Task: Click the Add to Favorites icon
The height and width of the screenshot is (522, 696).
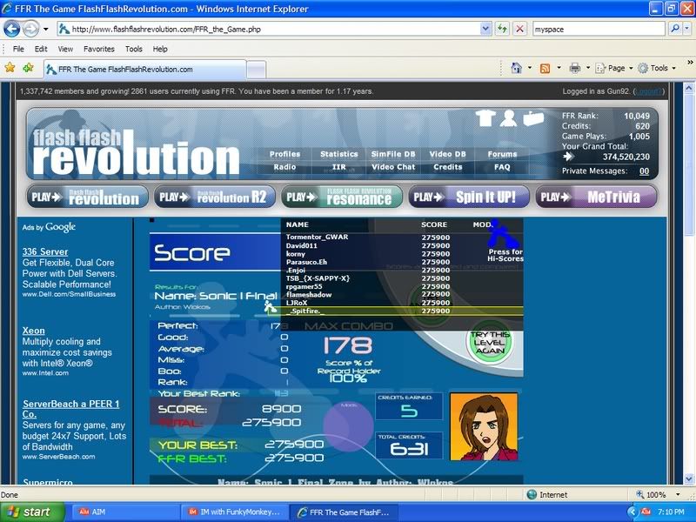Action: click(x=29, y=68)
